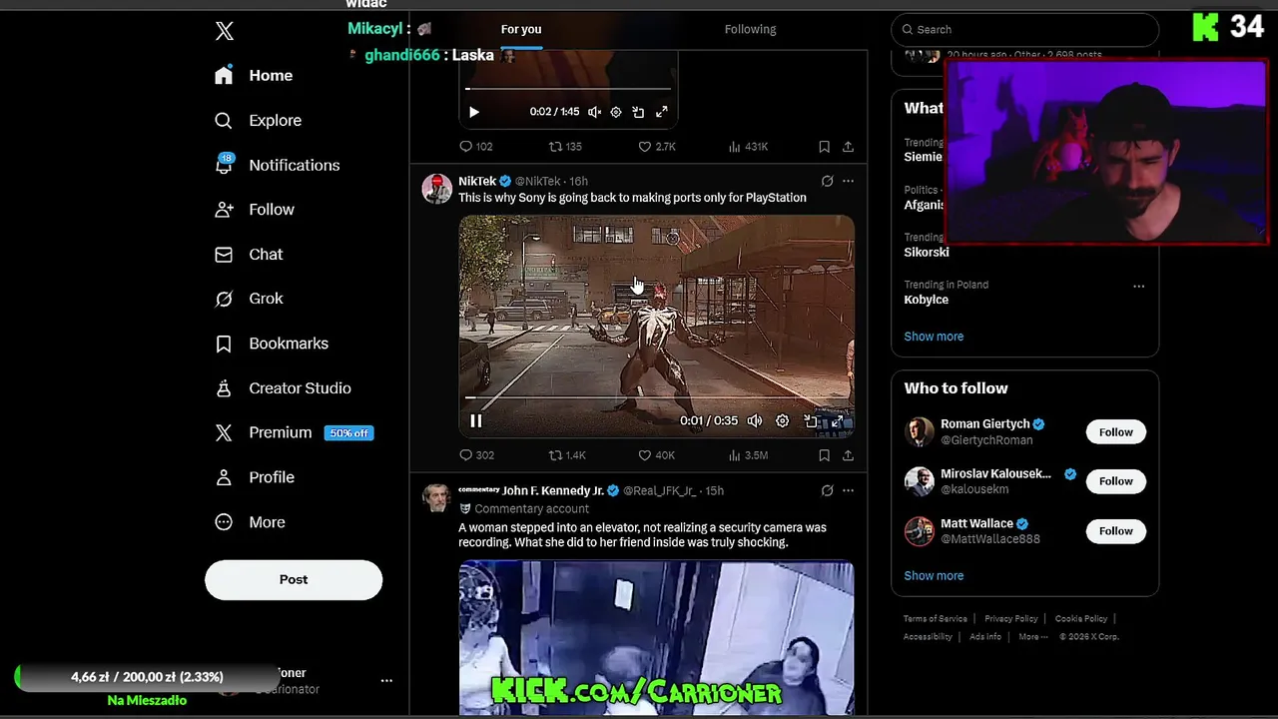The width and height of the screenshot is (1278, 719).
Task: Play the top video at 0:02
Action: [474, 112]
